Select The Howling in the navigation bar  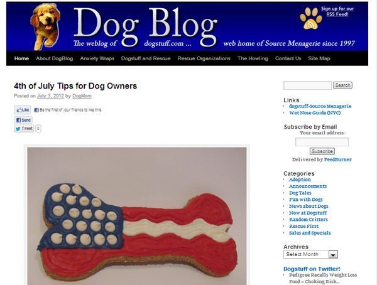pyautogui.click(x=253, y=58)
